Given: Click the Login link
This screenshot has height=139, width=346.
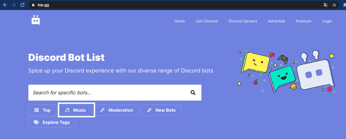Looking at the screenshot, I should [x=327, y=21].
